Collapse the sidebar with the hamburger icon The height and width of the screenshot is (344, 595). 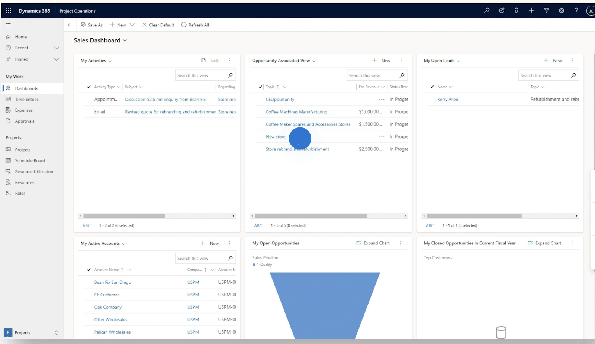point(8,25)
